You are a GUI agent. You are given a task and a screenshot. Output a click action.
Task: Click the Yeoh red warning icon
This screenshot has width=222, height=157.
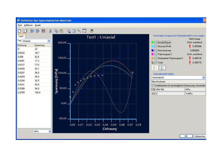pyautogui.click(x=190, y=63)
